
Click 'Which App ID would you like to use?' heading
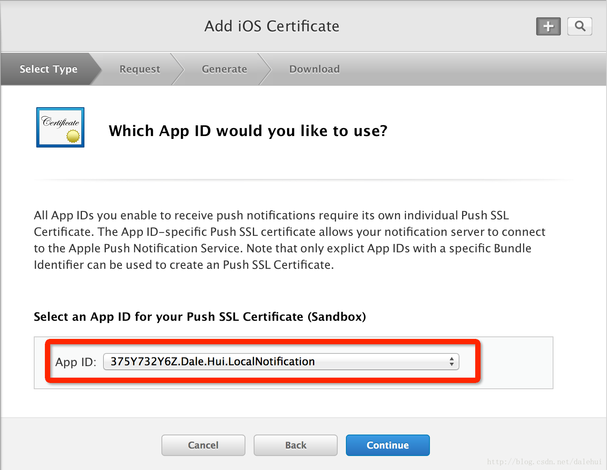click(248, 131)
